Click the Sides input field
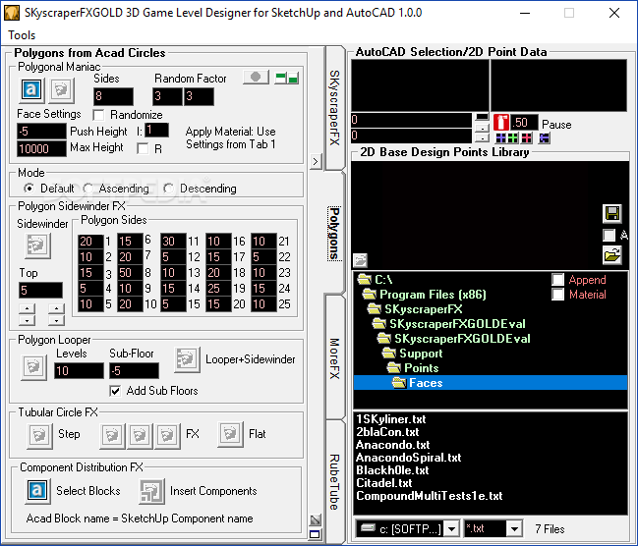 [113, 96]
